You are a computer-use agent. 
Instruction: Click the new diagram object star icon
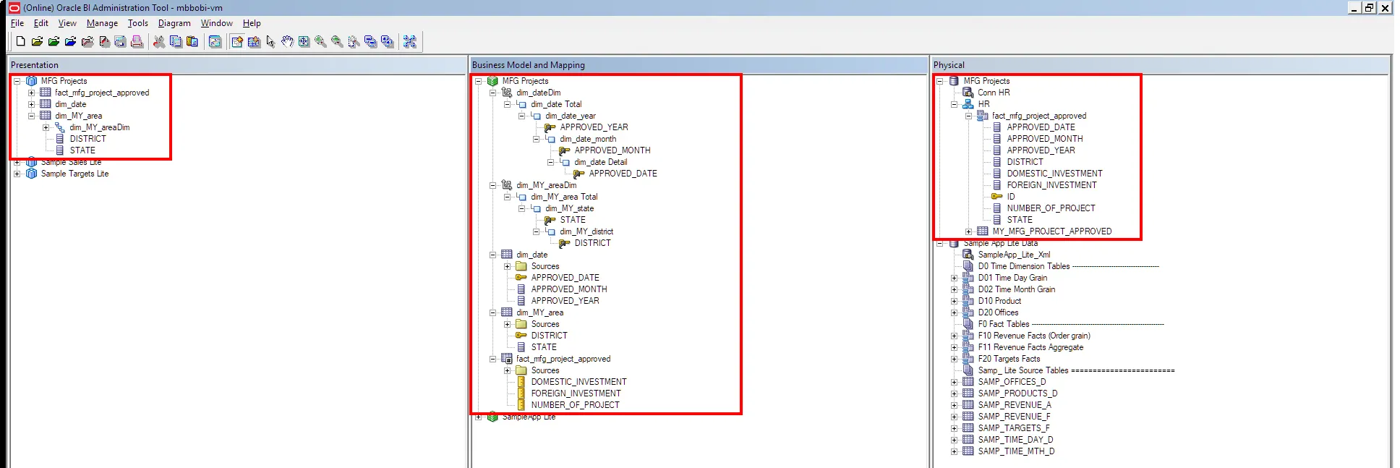point(237,41)
